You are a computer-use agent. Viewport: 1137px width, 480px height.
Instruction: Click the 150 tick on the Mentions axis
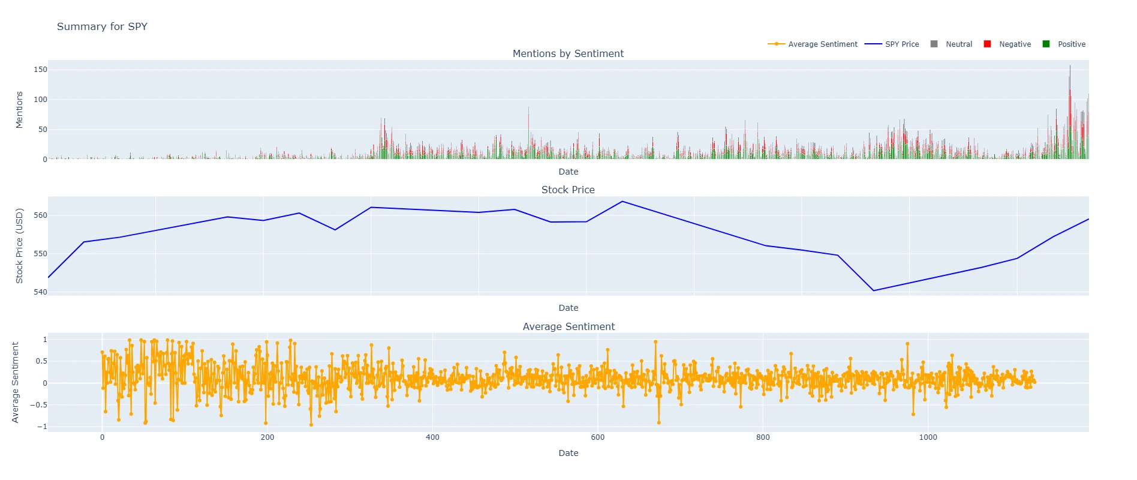(40, 70)
